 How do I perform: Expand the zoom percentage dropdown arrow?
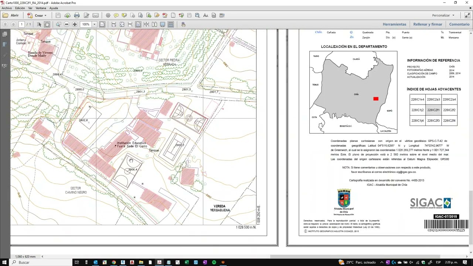(x=94, y=24)
